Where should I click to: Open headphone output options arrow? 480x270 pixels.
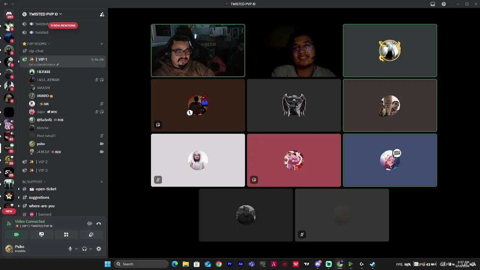point(91,249)
